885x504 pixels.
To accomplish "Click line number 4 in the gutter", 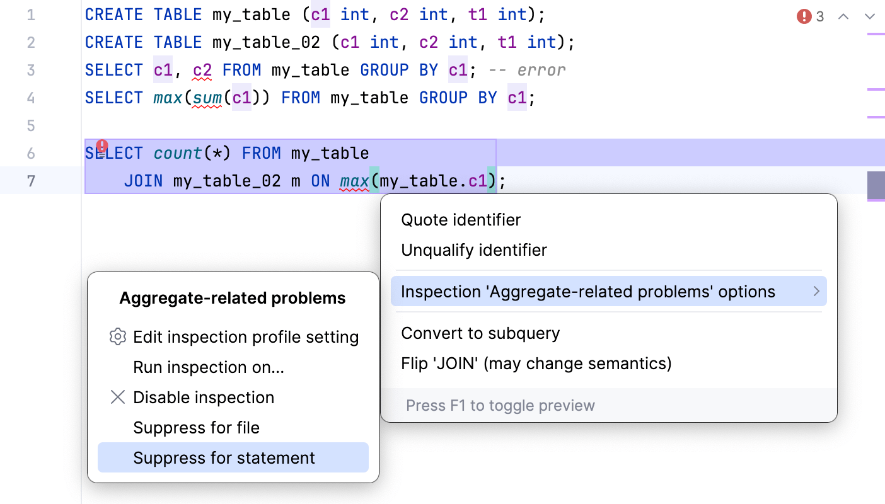I will pyautogui.click(x=30, y=98).
